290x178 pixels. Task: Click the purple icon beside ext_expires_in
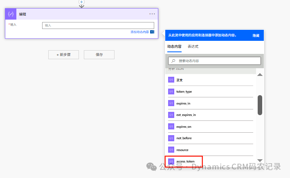[171, 115]
